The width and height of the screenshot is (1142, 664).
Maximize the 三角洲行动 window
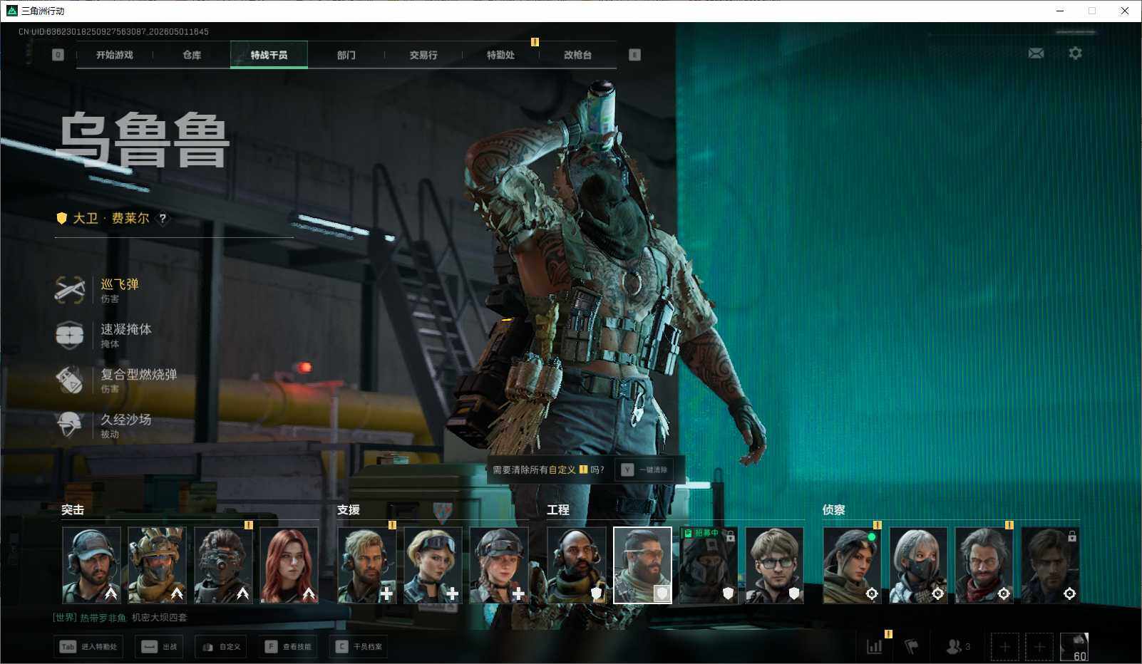[x=1092, y=11]
